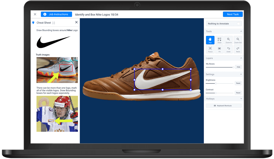Activate the Focus tool
The height and width of the screenshot is (159, 274).
coord(210,49)
